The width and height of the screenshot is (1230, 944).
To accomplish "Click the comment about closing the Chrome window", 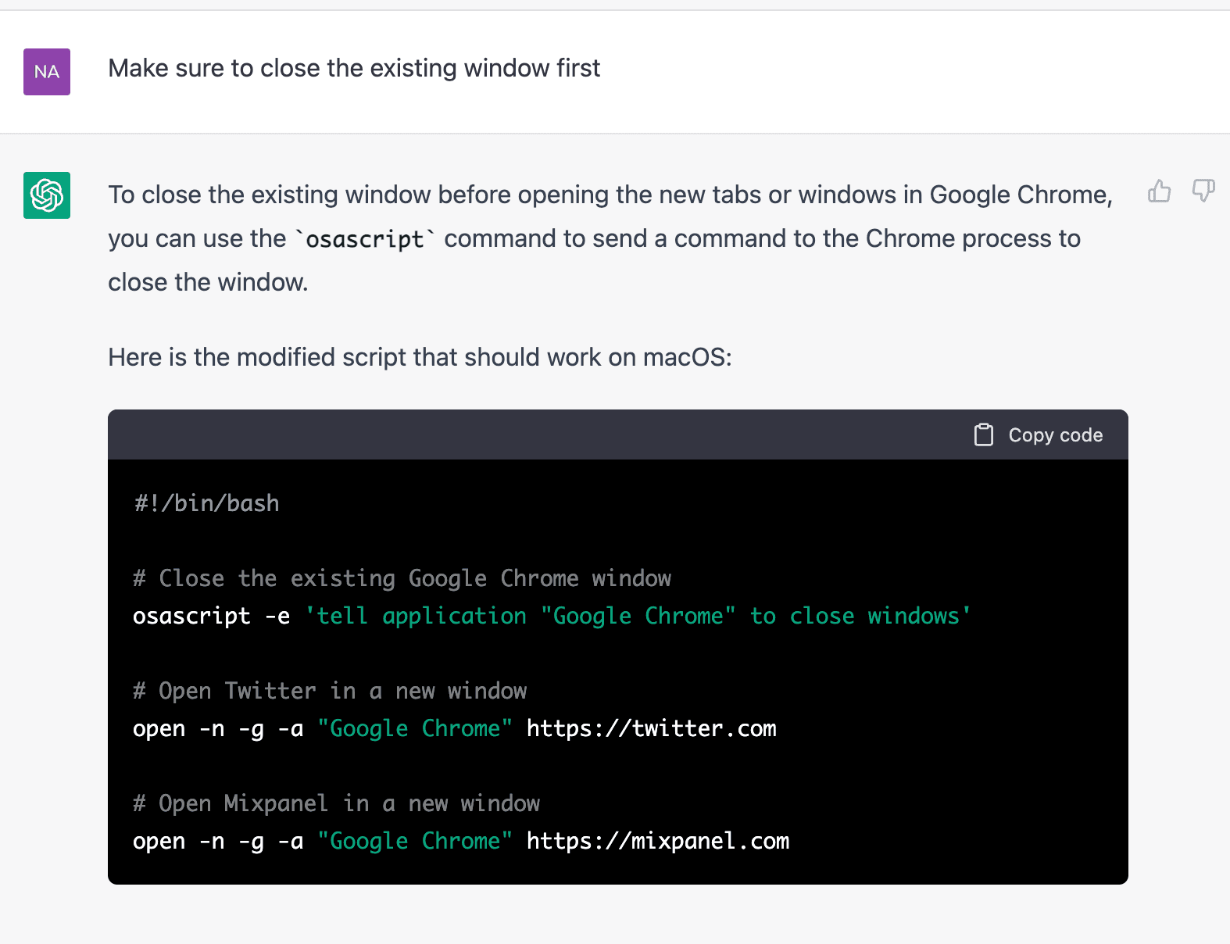I will [402, 578].
